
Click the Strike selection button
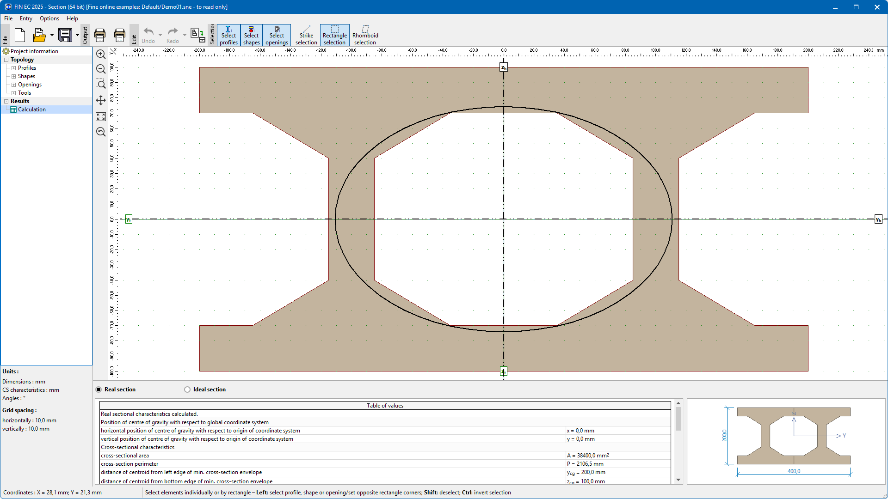point(306,35)
